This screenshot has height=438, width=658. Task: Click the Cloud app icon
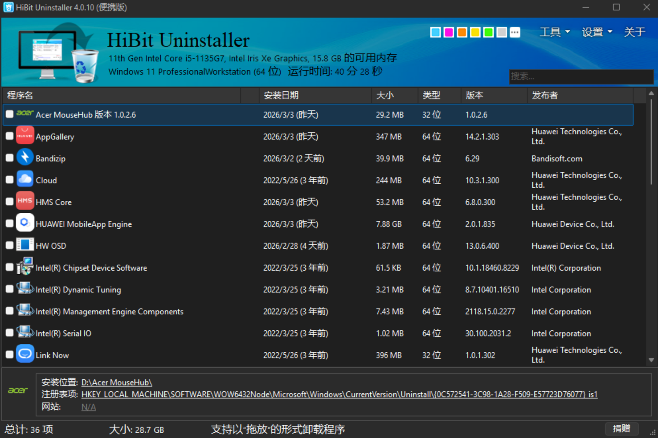click(x=25, y=180)
